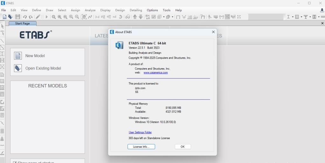Click the Save floppy disk toolbar icon

17,17
